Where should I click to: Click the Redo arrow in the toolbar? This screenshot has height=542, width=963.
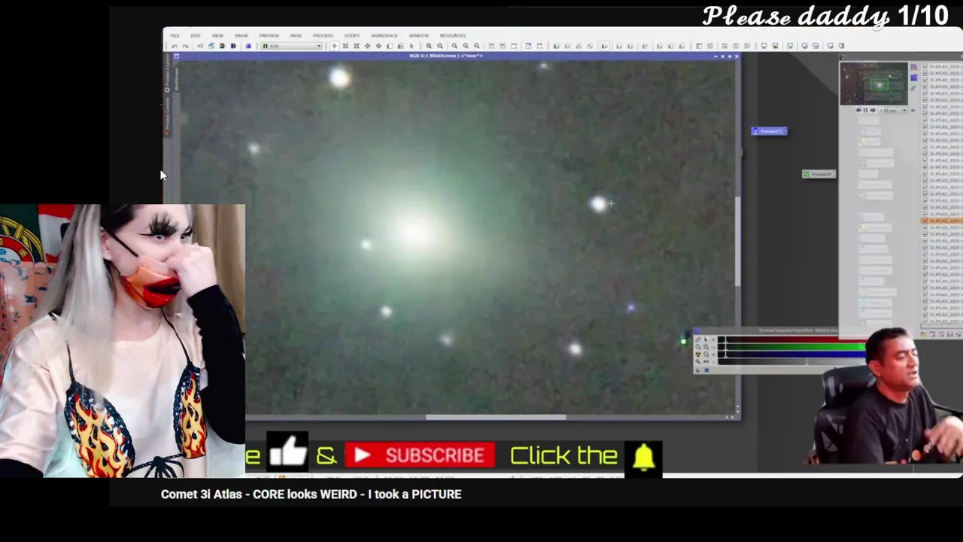click(x=185, y=46)
